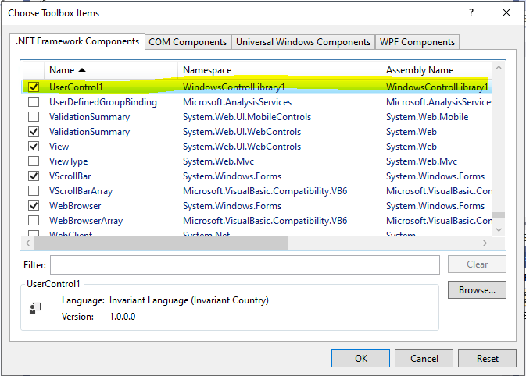Switch to WPF Components tab
526x376 pixels.
click(x=417, y=42)
